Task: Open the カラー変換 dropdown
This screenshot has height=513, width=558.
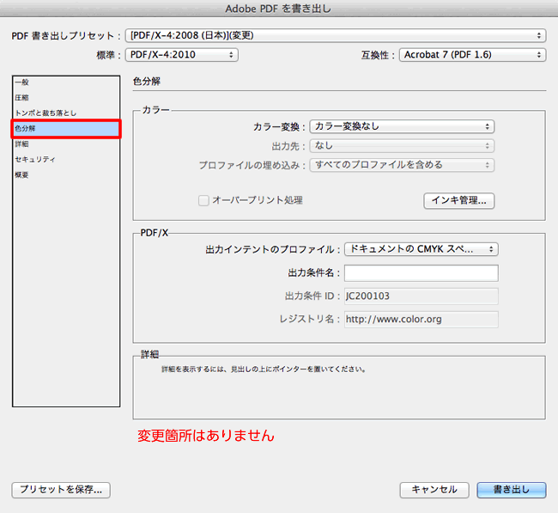Action: [x=402, y=126]
